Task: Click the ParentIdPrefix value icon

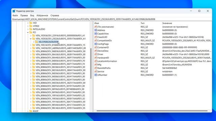Action: pyautogui.click(x=96, y=68)
